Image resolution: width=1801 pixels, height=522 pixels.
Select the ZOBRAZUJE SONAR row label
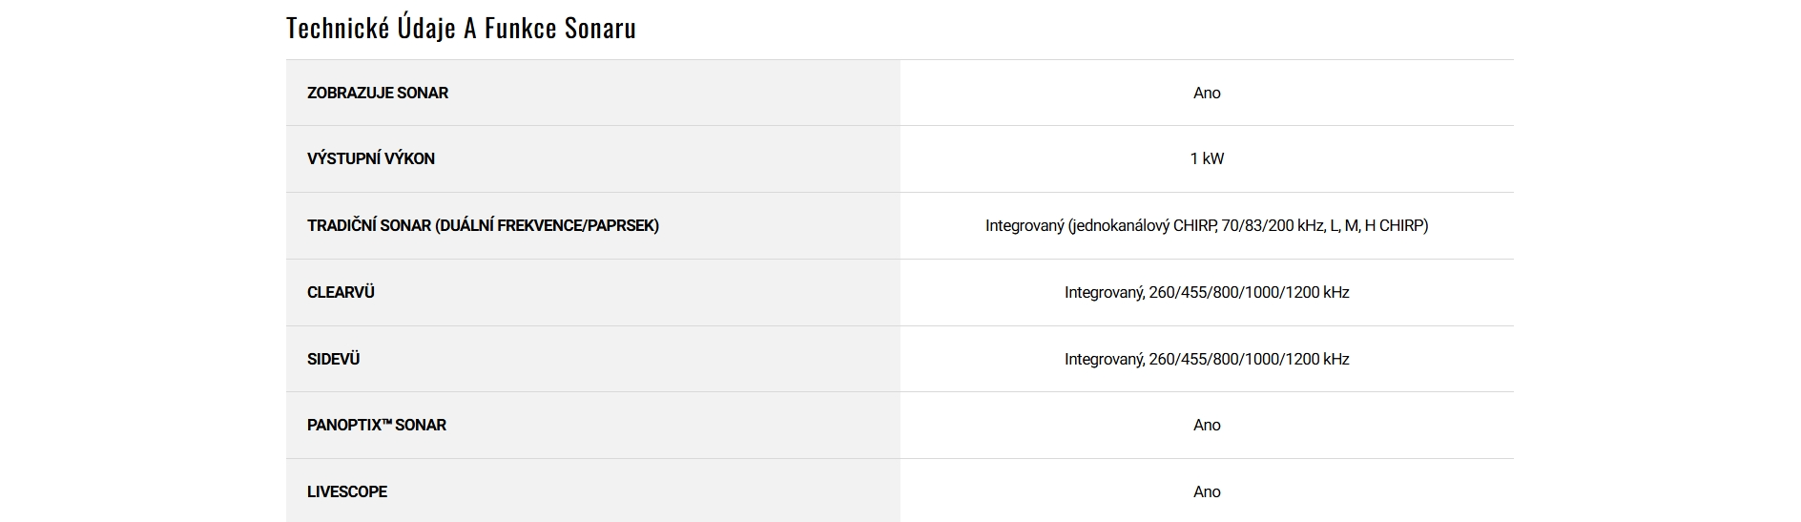point(378,93)
